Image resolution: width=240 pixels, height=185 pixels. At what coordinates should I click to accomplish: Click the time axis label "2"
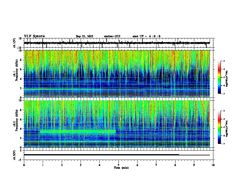point(62,165)
